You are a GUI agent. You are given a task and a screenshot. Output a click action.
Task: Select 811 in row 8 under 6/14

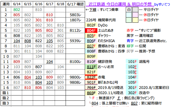[17, 46]
